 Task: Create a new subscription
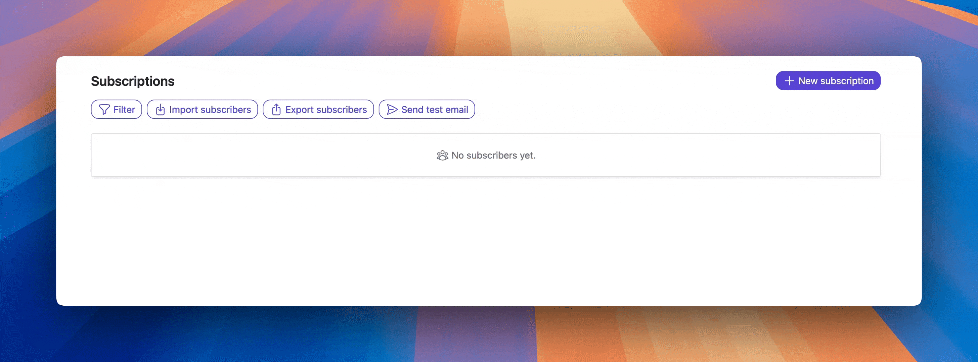[x=828, y=80]
